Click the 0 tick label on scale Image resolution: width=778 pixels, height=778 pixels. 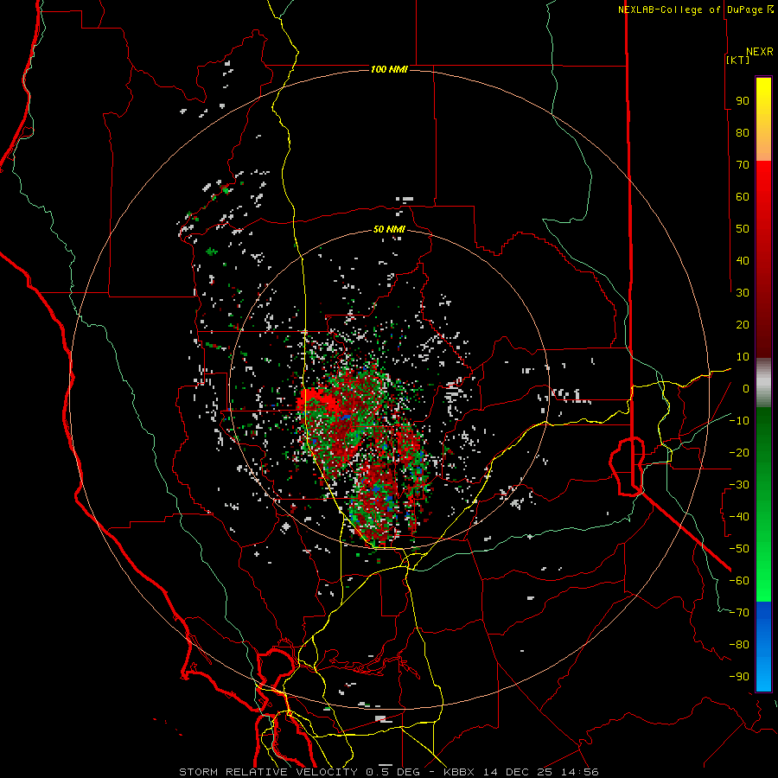[x=746, y=388]
